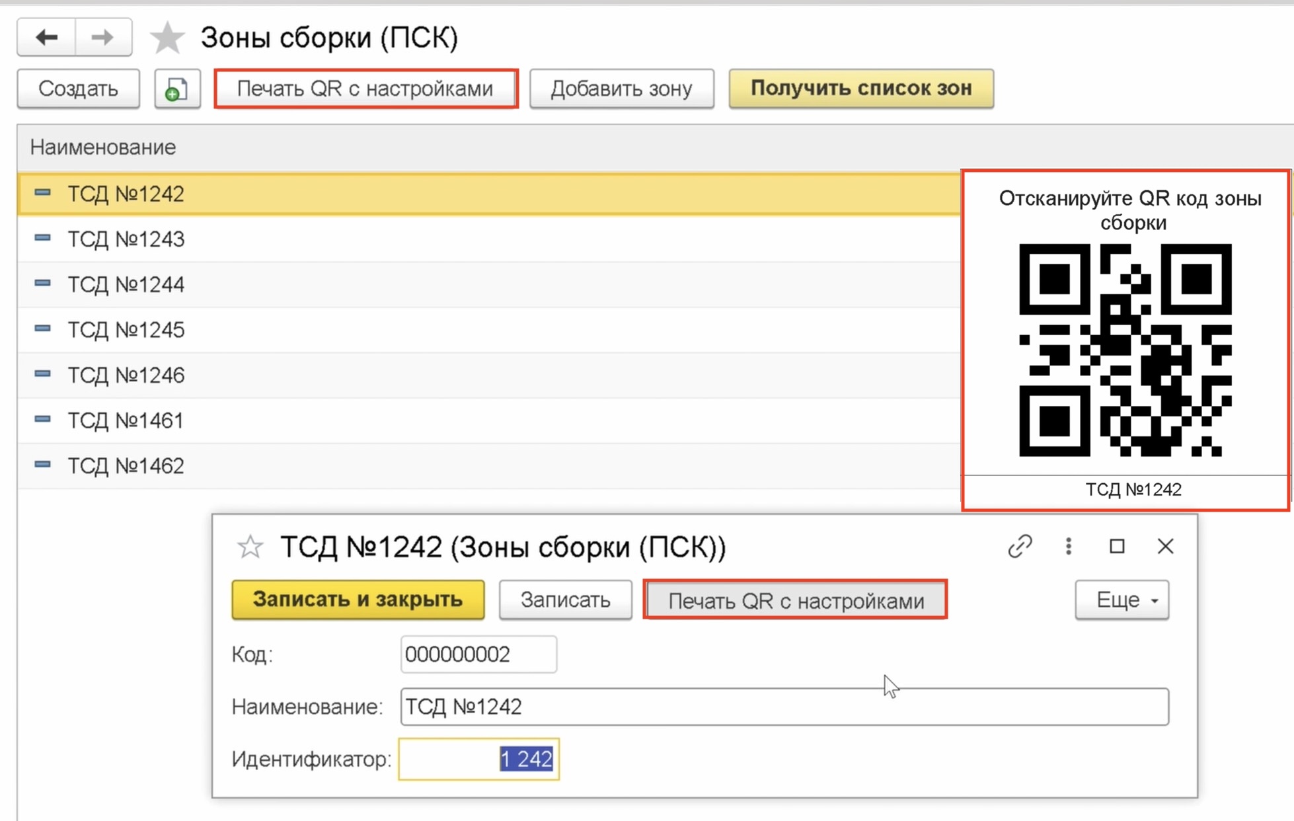This screenshot has width=1294, height=821.
Task: Click the dash icon beside ТСД №1243
Action: 43,238
